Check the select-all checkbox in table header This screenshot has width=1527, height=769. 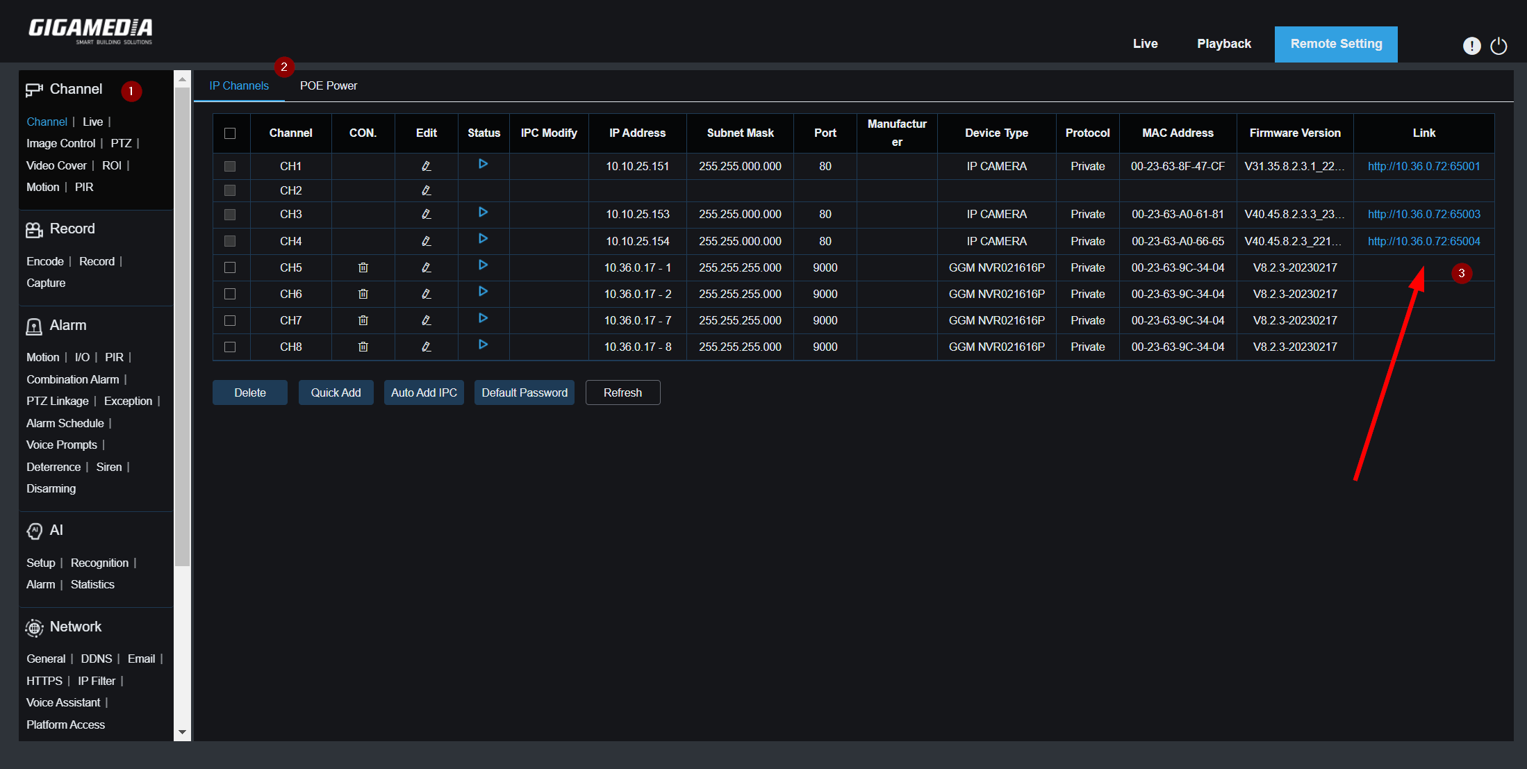(x=230, y=133)
